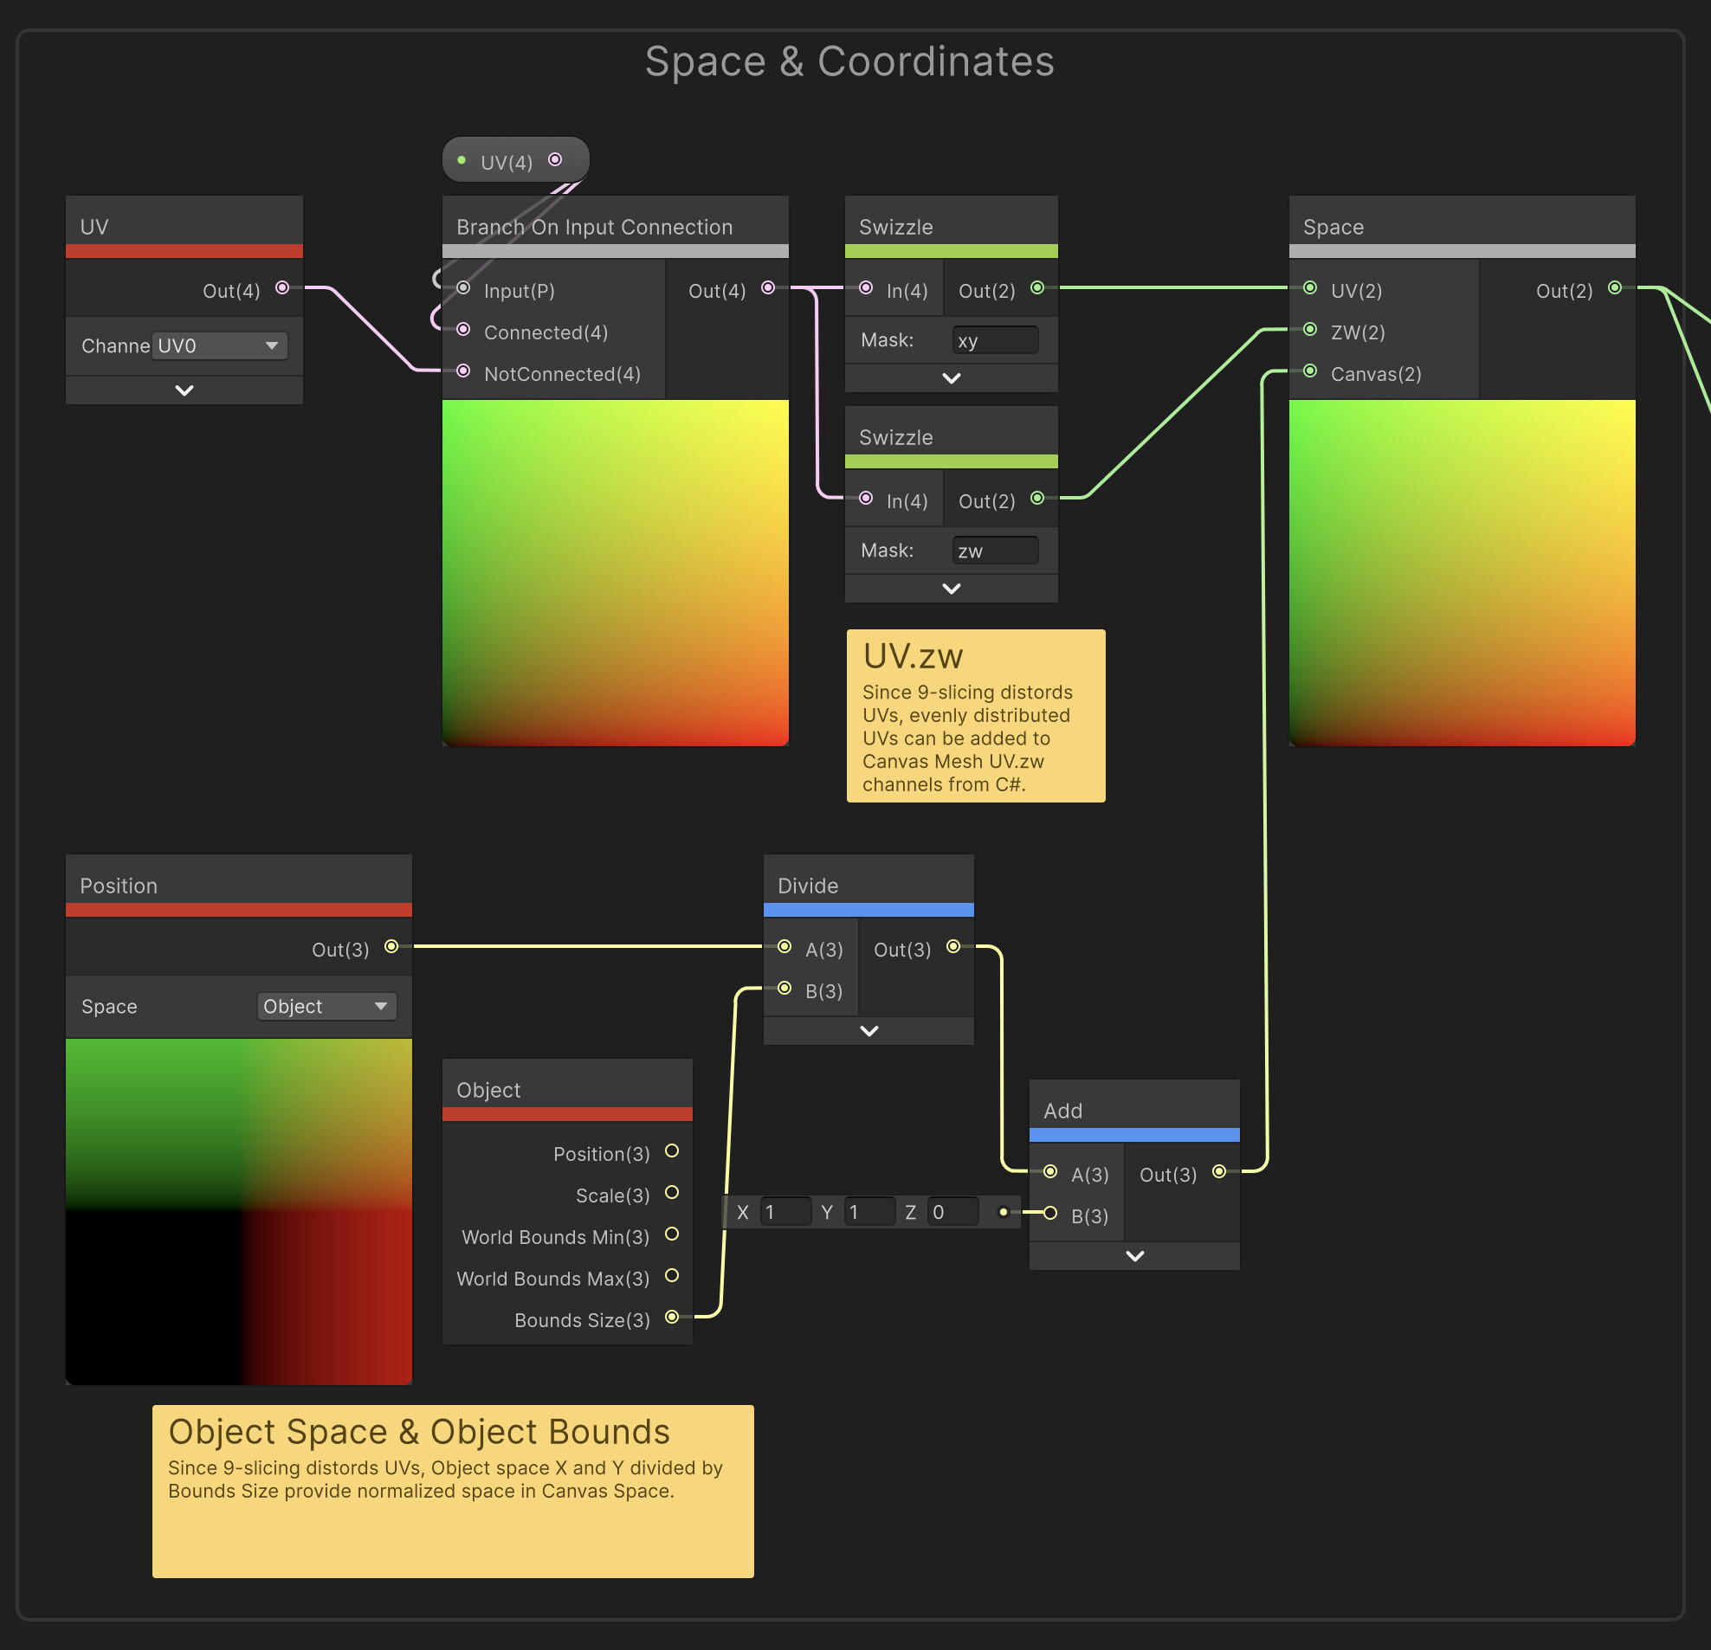The width and height of the screenshot is (1711, 1650).
Task: Click the Scale(3) port on the Object node
Action: (672, 1192)
